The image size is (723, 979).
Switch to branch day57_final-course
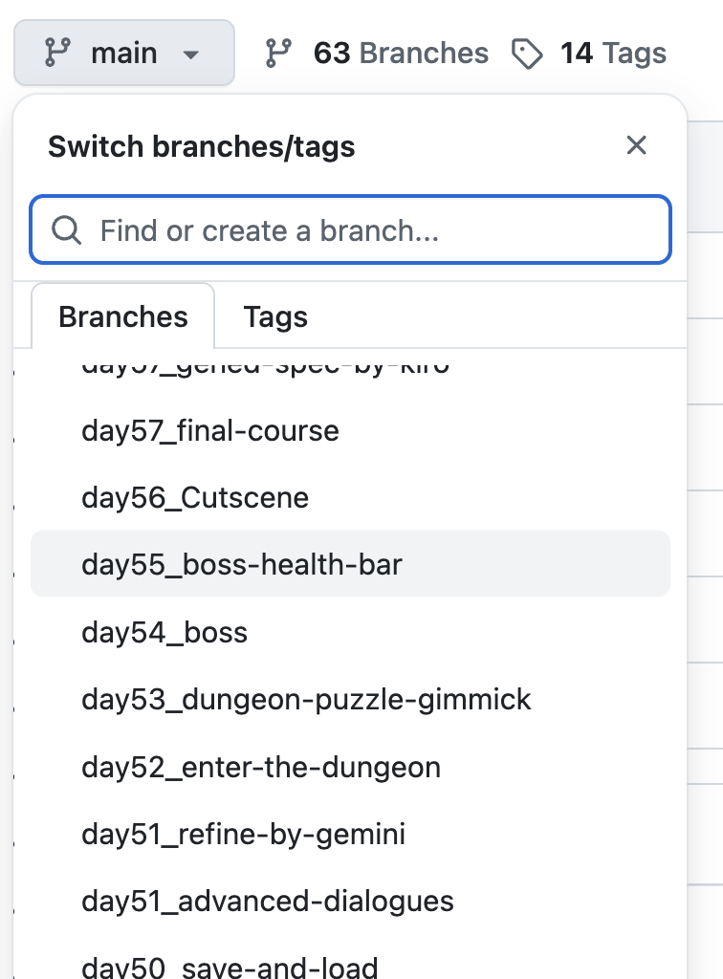pyautogui.click(x=210, y=430)
